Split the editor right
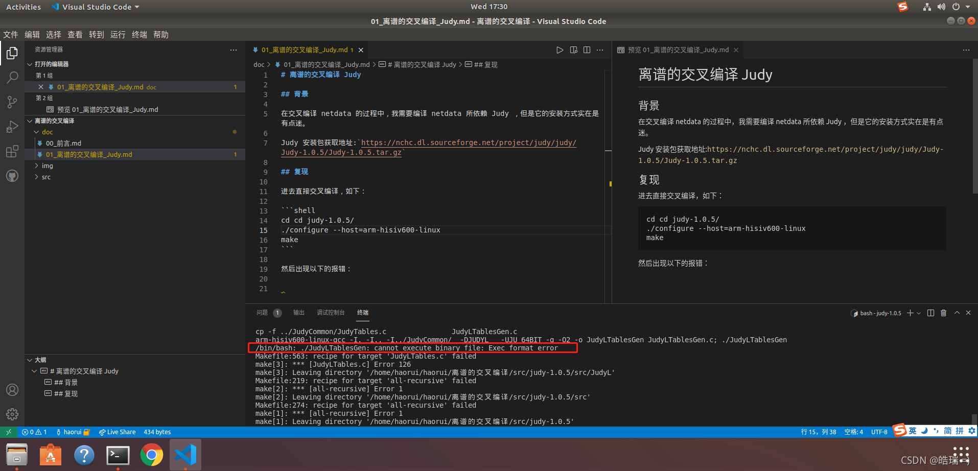 587,50
